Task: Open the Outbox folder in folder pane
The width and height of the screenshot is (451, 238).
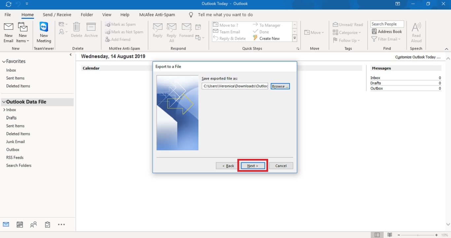Action: (x=13, y=150)
